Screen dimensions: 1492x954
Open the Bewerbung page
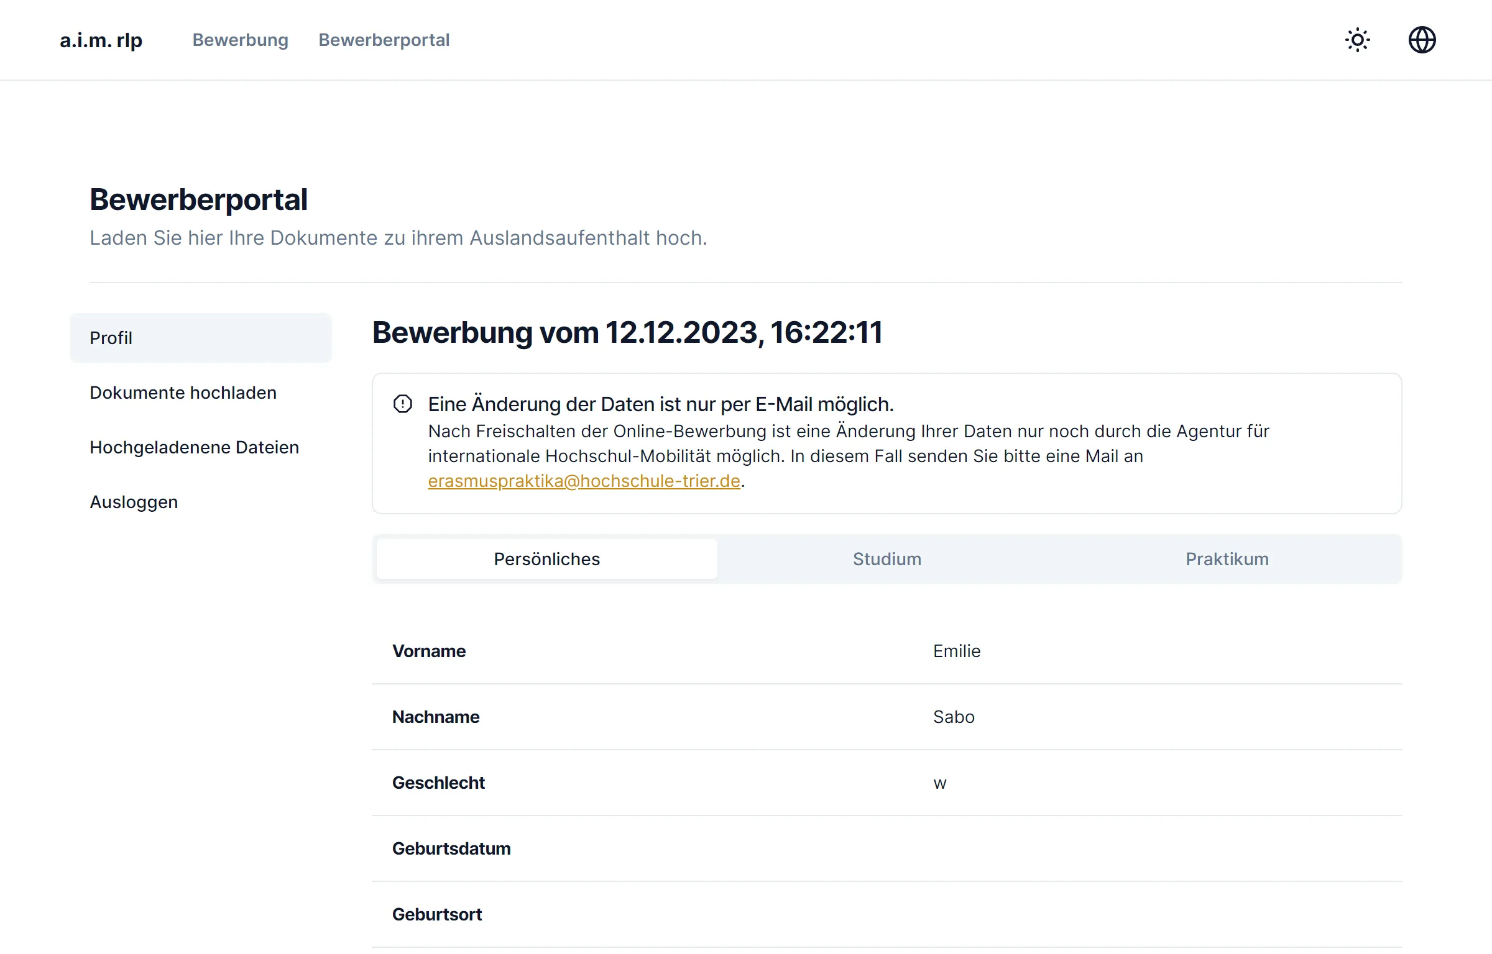[x=240, y=40]
